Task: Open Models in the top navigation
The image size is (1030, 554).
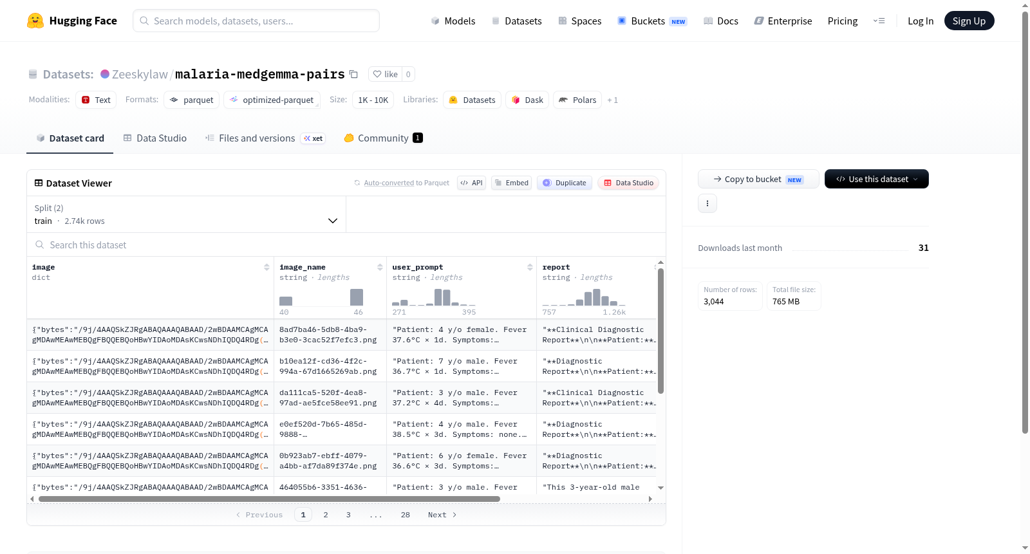Action: 453,21
